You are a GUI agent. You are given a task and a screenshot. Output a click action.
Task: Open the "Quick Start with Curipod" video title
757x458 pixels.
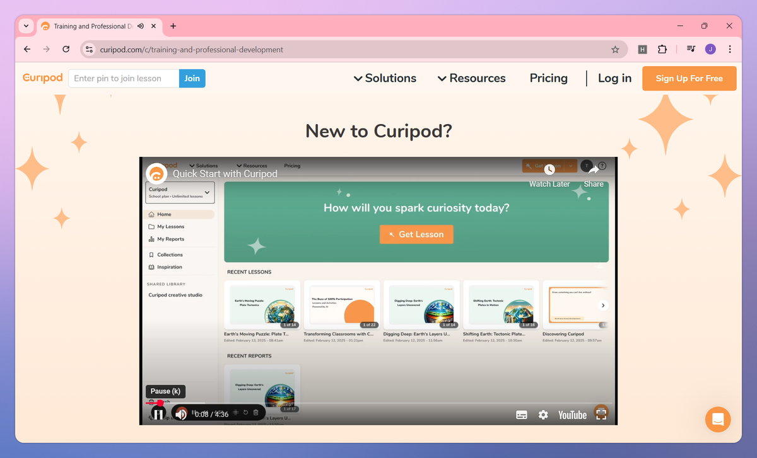click(x=225, y=174)
